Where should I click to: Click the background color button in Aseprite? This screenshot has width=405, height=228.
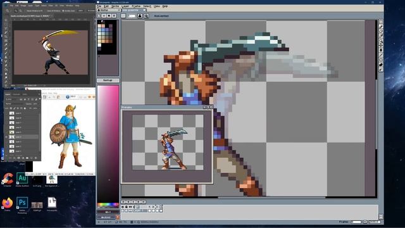pos(106,217)
